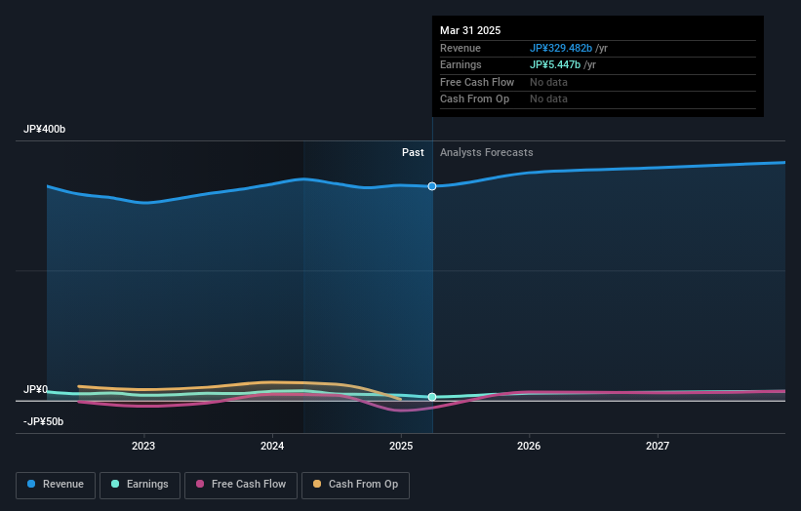Click the -JP¥50b axis label

(44, 421)
